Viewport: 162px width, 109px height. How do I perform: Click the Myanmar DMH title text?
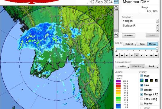click(x=136, y=2)
